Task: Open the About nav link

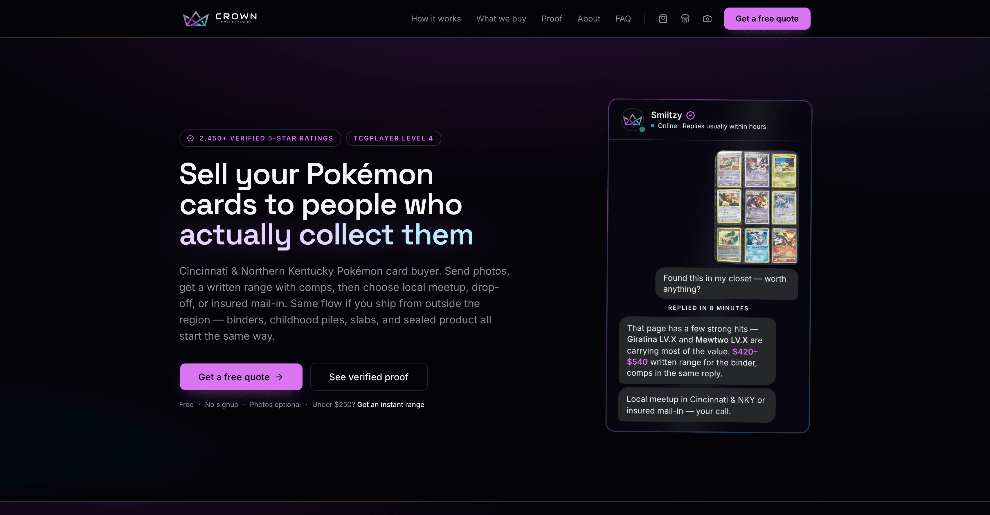Action: click(589, 19)
